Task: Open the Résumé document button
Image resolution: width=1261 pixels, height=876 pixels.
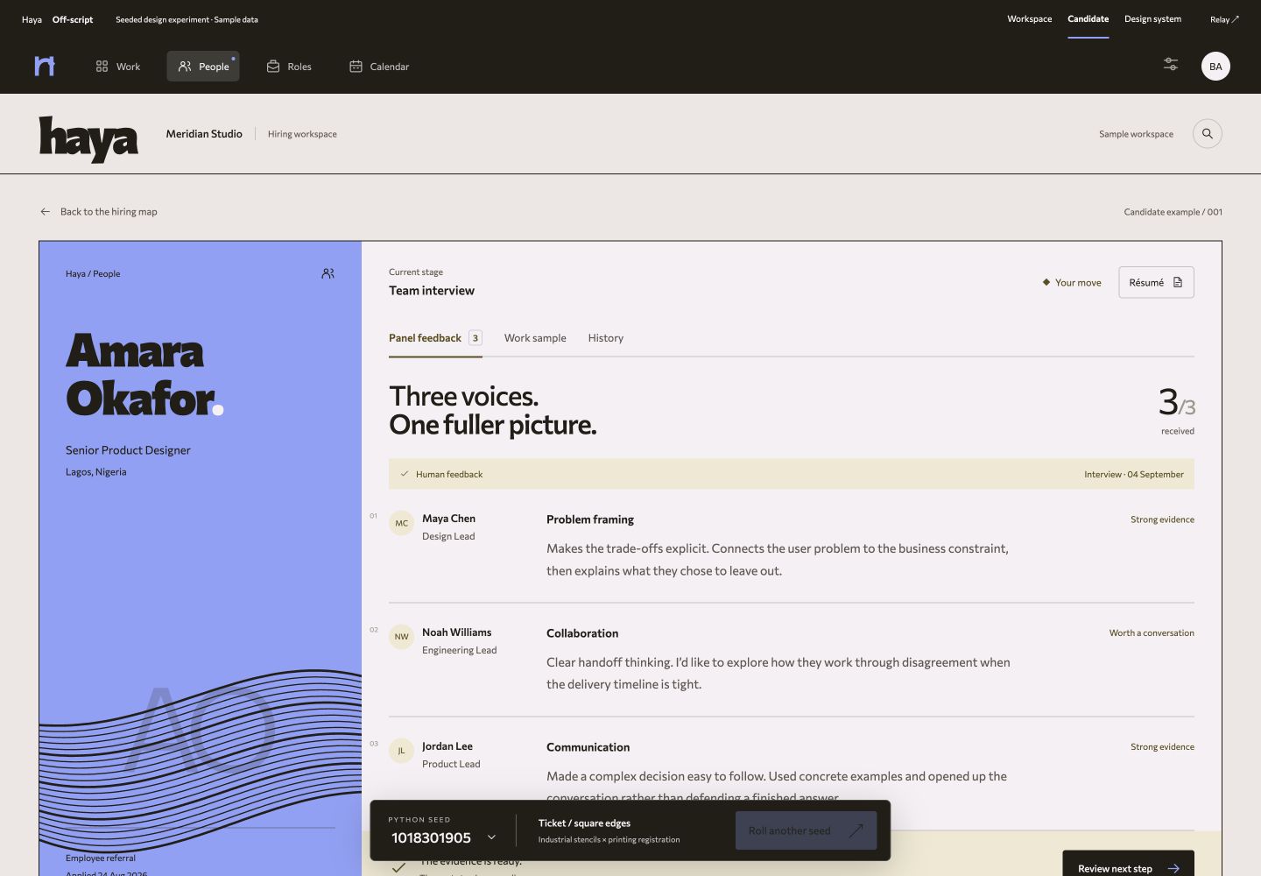Action: pos(1156,282)
